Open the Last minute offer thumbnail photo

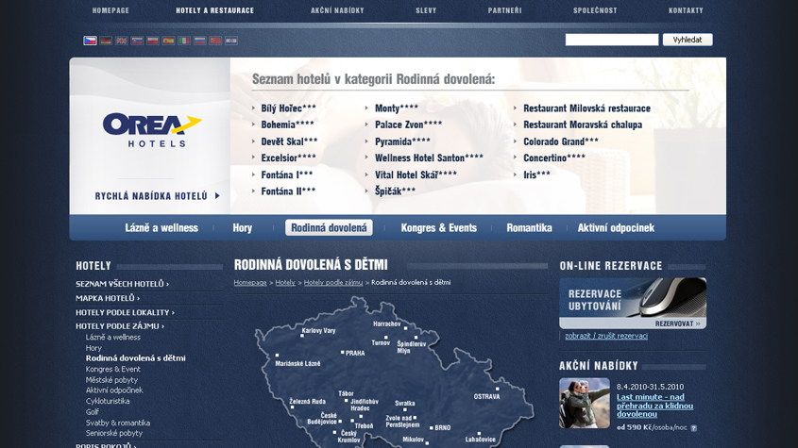point(584,403)
